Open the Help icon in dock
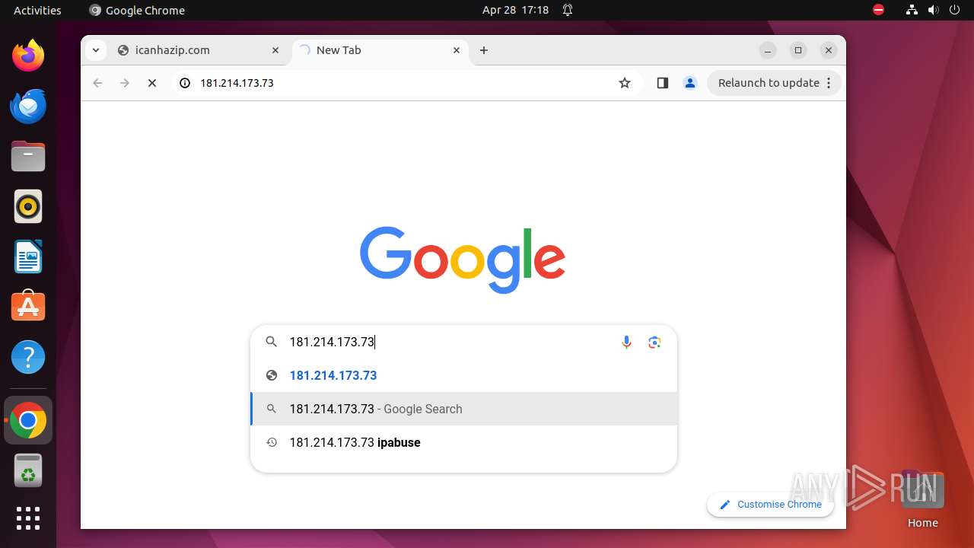This screenshot has width=974, height=548. [x=28, y=357]
